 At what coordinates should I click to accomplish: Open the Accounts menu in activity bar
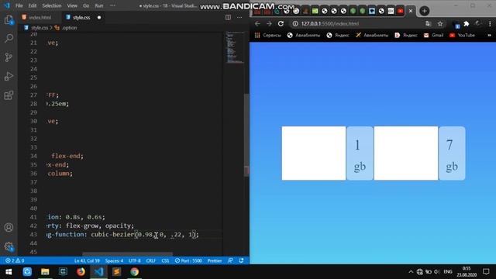[x=9, y=227]
